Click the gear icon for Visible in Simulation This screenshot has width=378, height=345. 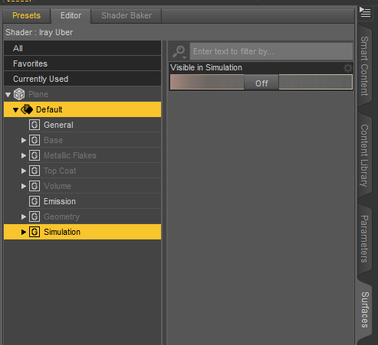click(x=347, y=68)
